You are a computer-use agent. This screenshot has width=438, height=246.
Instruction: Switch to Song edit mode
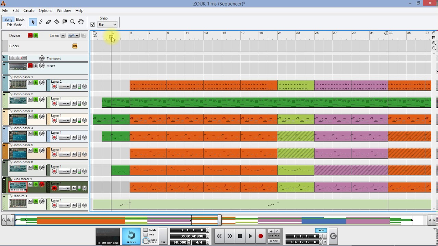(9, 19)
